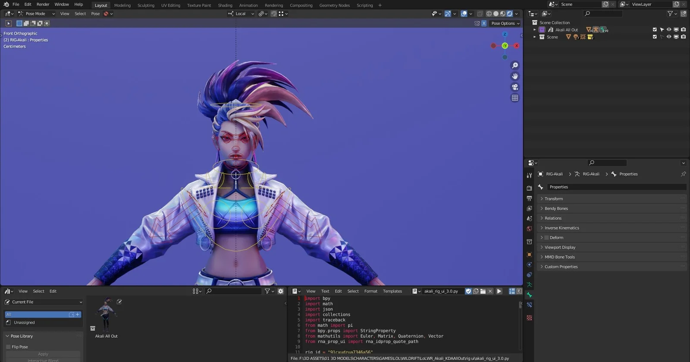Uncheck the Akali All Out collection checkbox

[655, 30]
